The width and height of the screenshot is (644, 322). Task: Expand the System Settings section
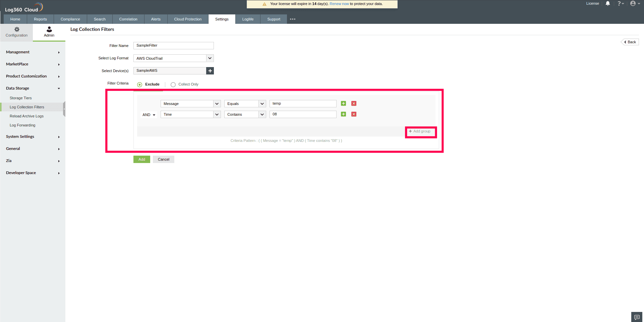coord(20,137)
